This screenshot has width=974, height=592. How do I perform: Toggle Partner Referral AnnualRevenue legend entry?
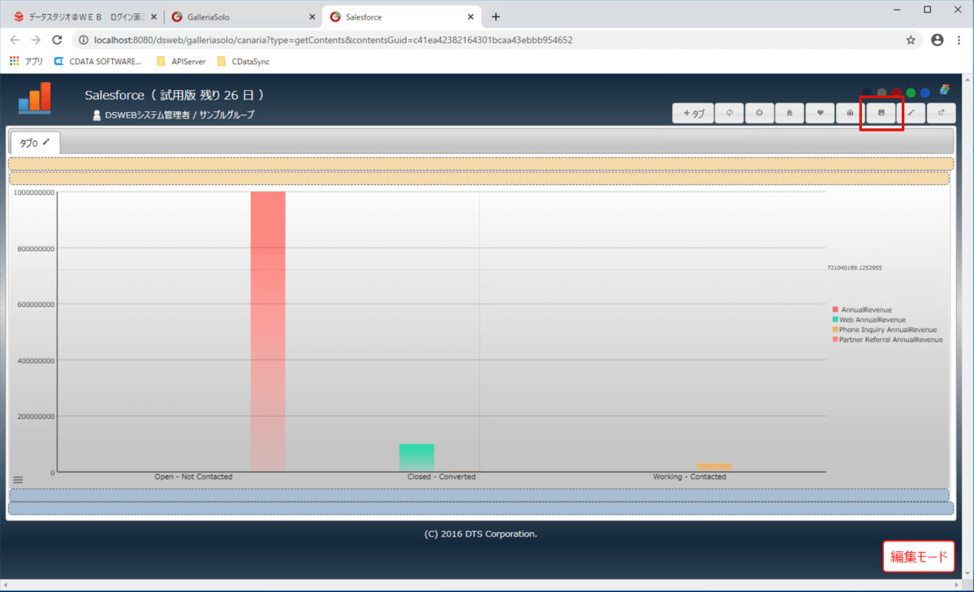pos(887,339)
